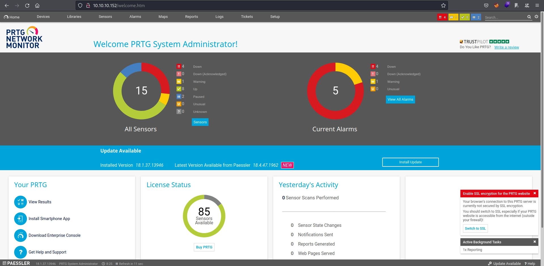This screenshot has height=266, width=544.
Task: Click the yellow Warning status badge in header
Action: point(453,17)
